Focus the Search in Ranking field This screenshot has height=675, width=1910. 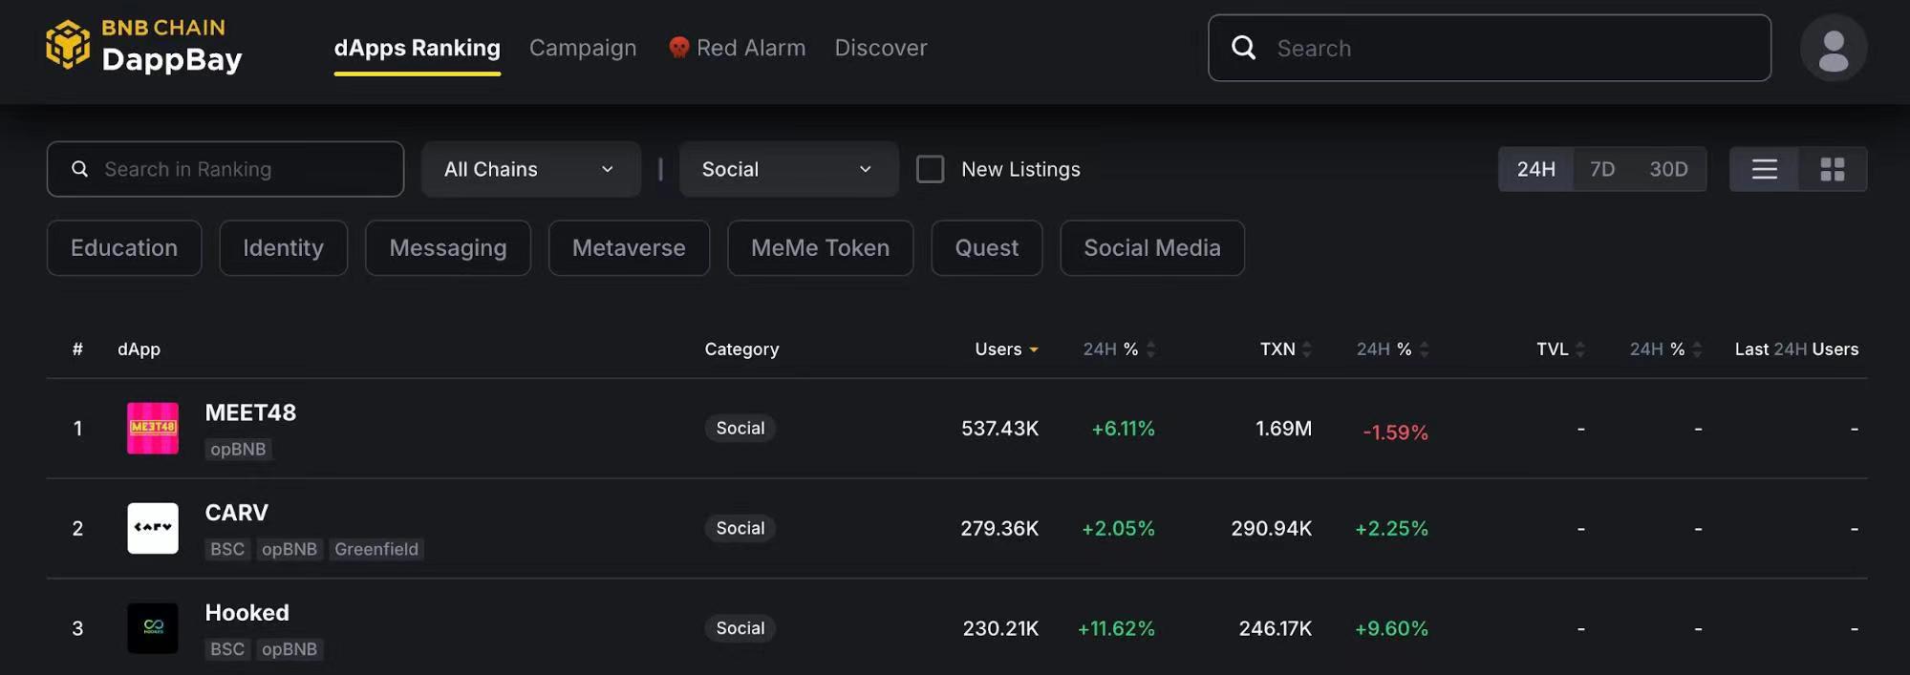click(x=239, y=169)
